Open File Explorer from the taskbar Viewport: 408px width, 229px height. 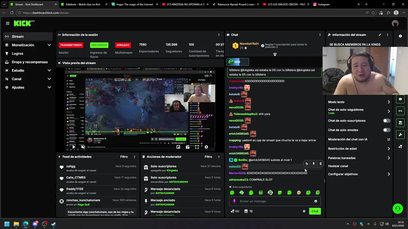[x=16, y=224]
